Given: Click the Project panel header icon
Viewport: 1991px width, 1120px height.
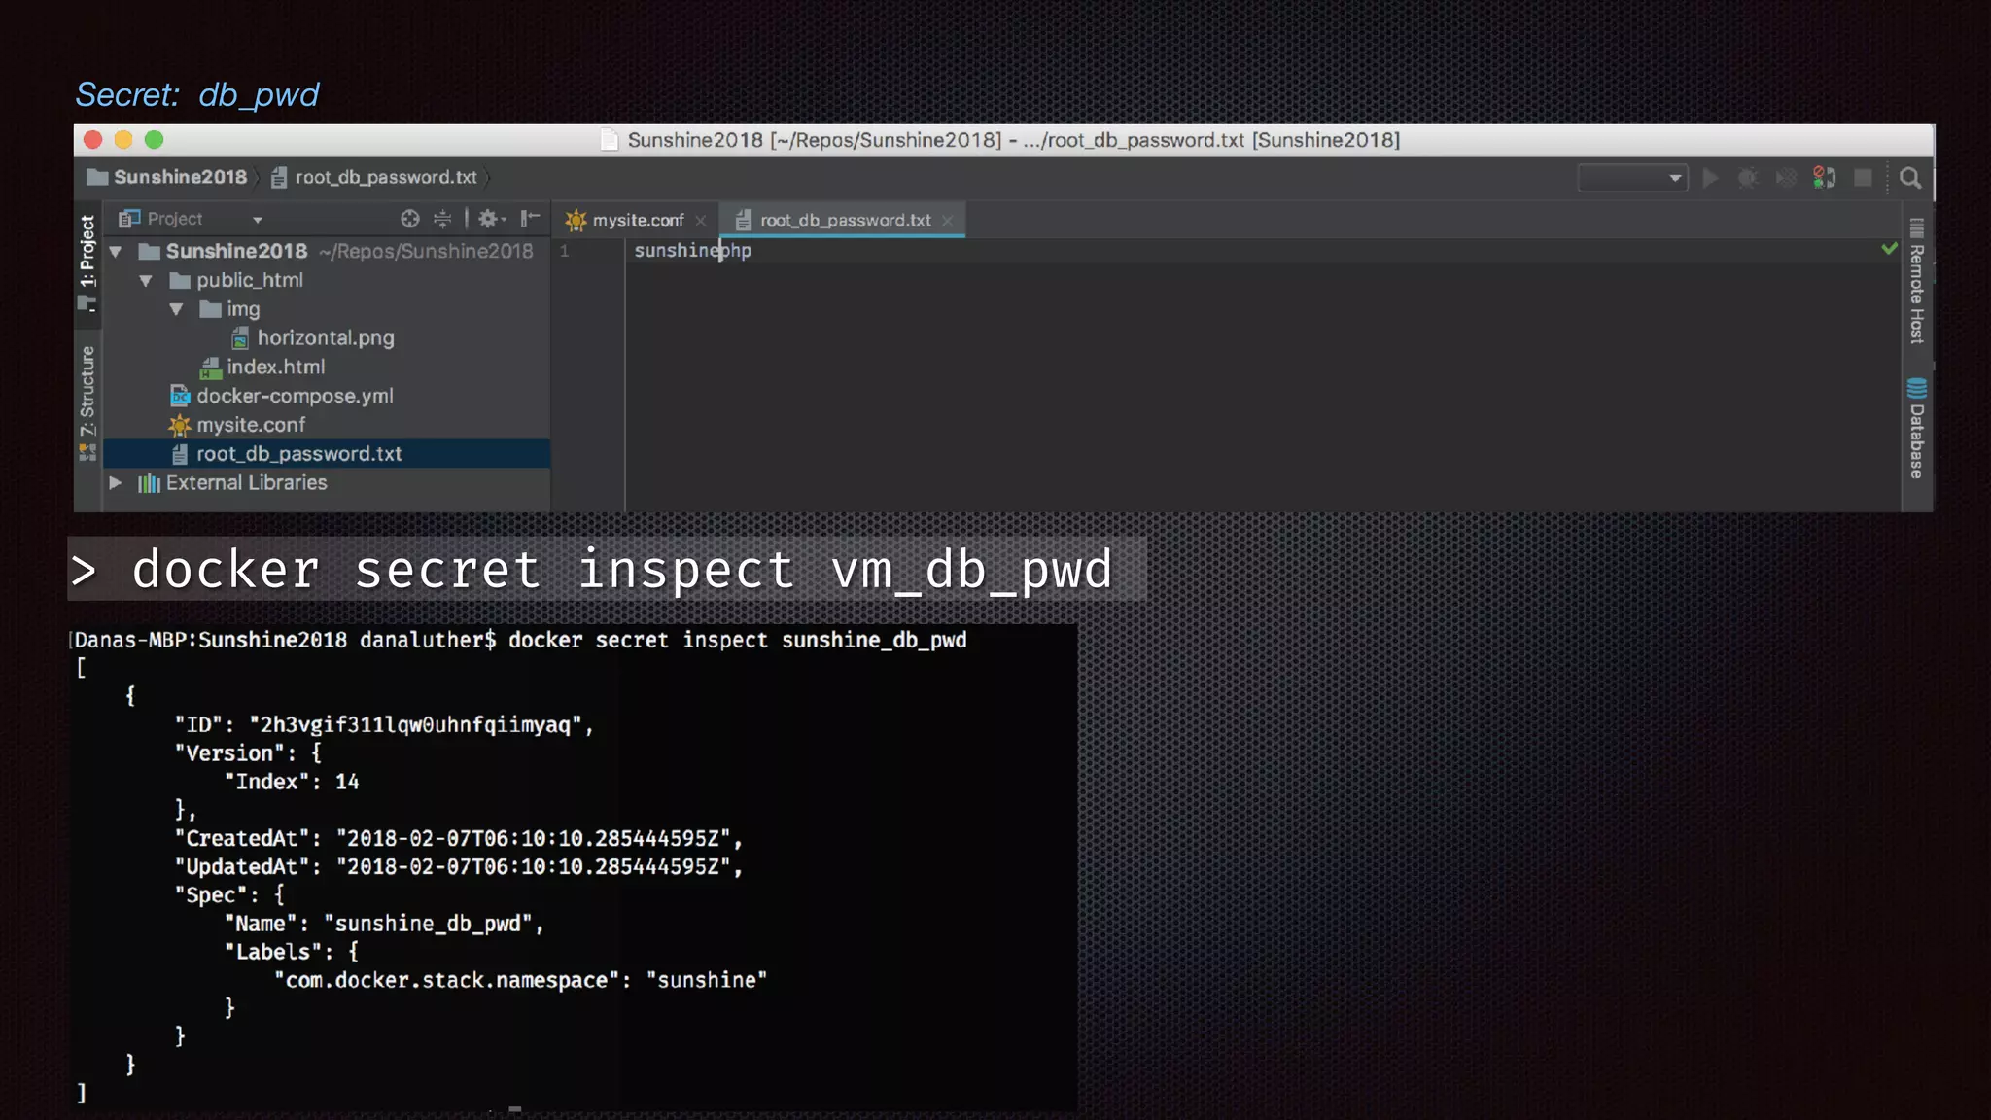Looking at the screenshot, I should click(129, 219).
